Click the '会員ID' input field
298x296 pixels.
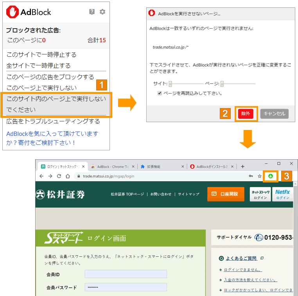[x=126, y=274]
